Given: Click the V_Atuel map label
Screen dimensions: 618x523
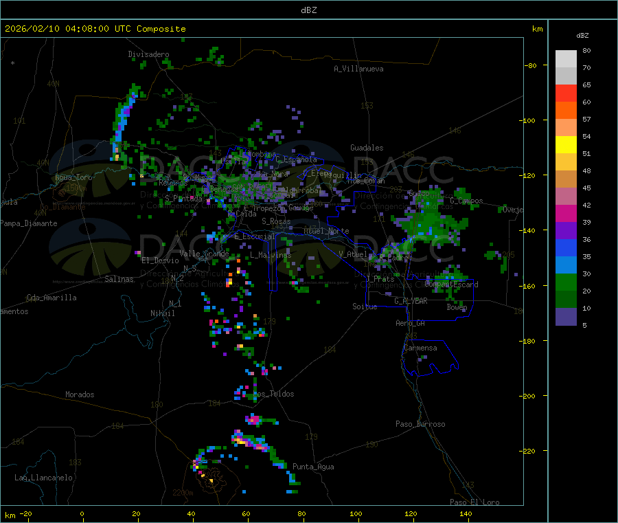Looking at the screenshot, I should tap(353, 254).
